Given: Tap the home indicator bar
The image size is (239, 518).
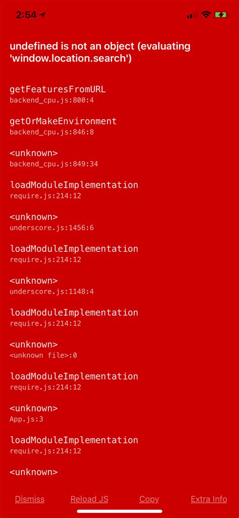Looking at the screenshot, I should tap(119, 511).
